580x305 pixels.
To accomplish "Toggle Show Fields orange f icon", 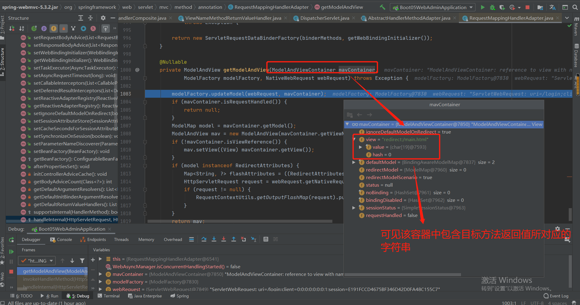I will tap(54, 28).
